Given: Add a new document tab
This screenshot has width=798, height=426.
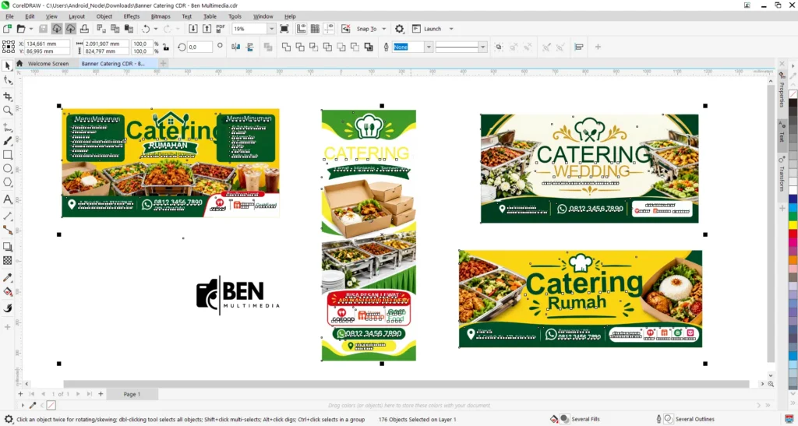Looking at the screenshot, I should coord(163,64).
